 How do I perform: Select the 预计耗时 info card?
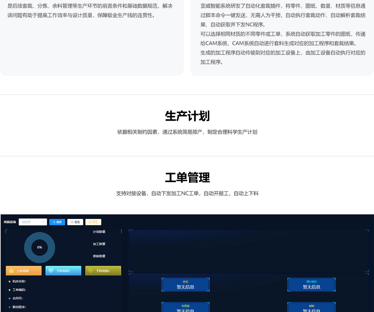point(312,285)
